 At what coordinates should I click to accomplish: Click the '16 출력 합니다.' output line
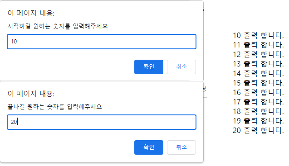pos(258,92)
